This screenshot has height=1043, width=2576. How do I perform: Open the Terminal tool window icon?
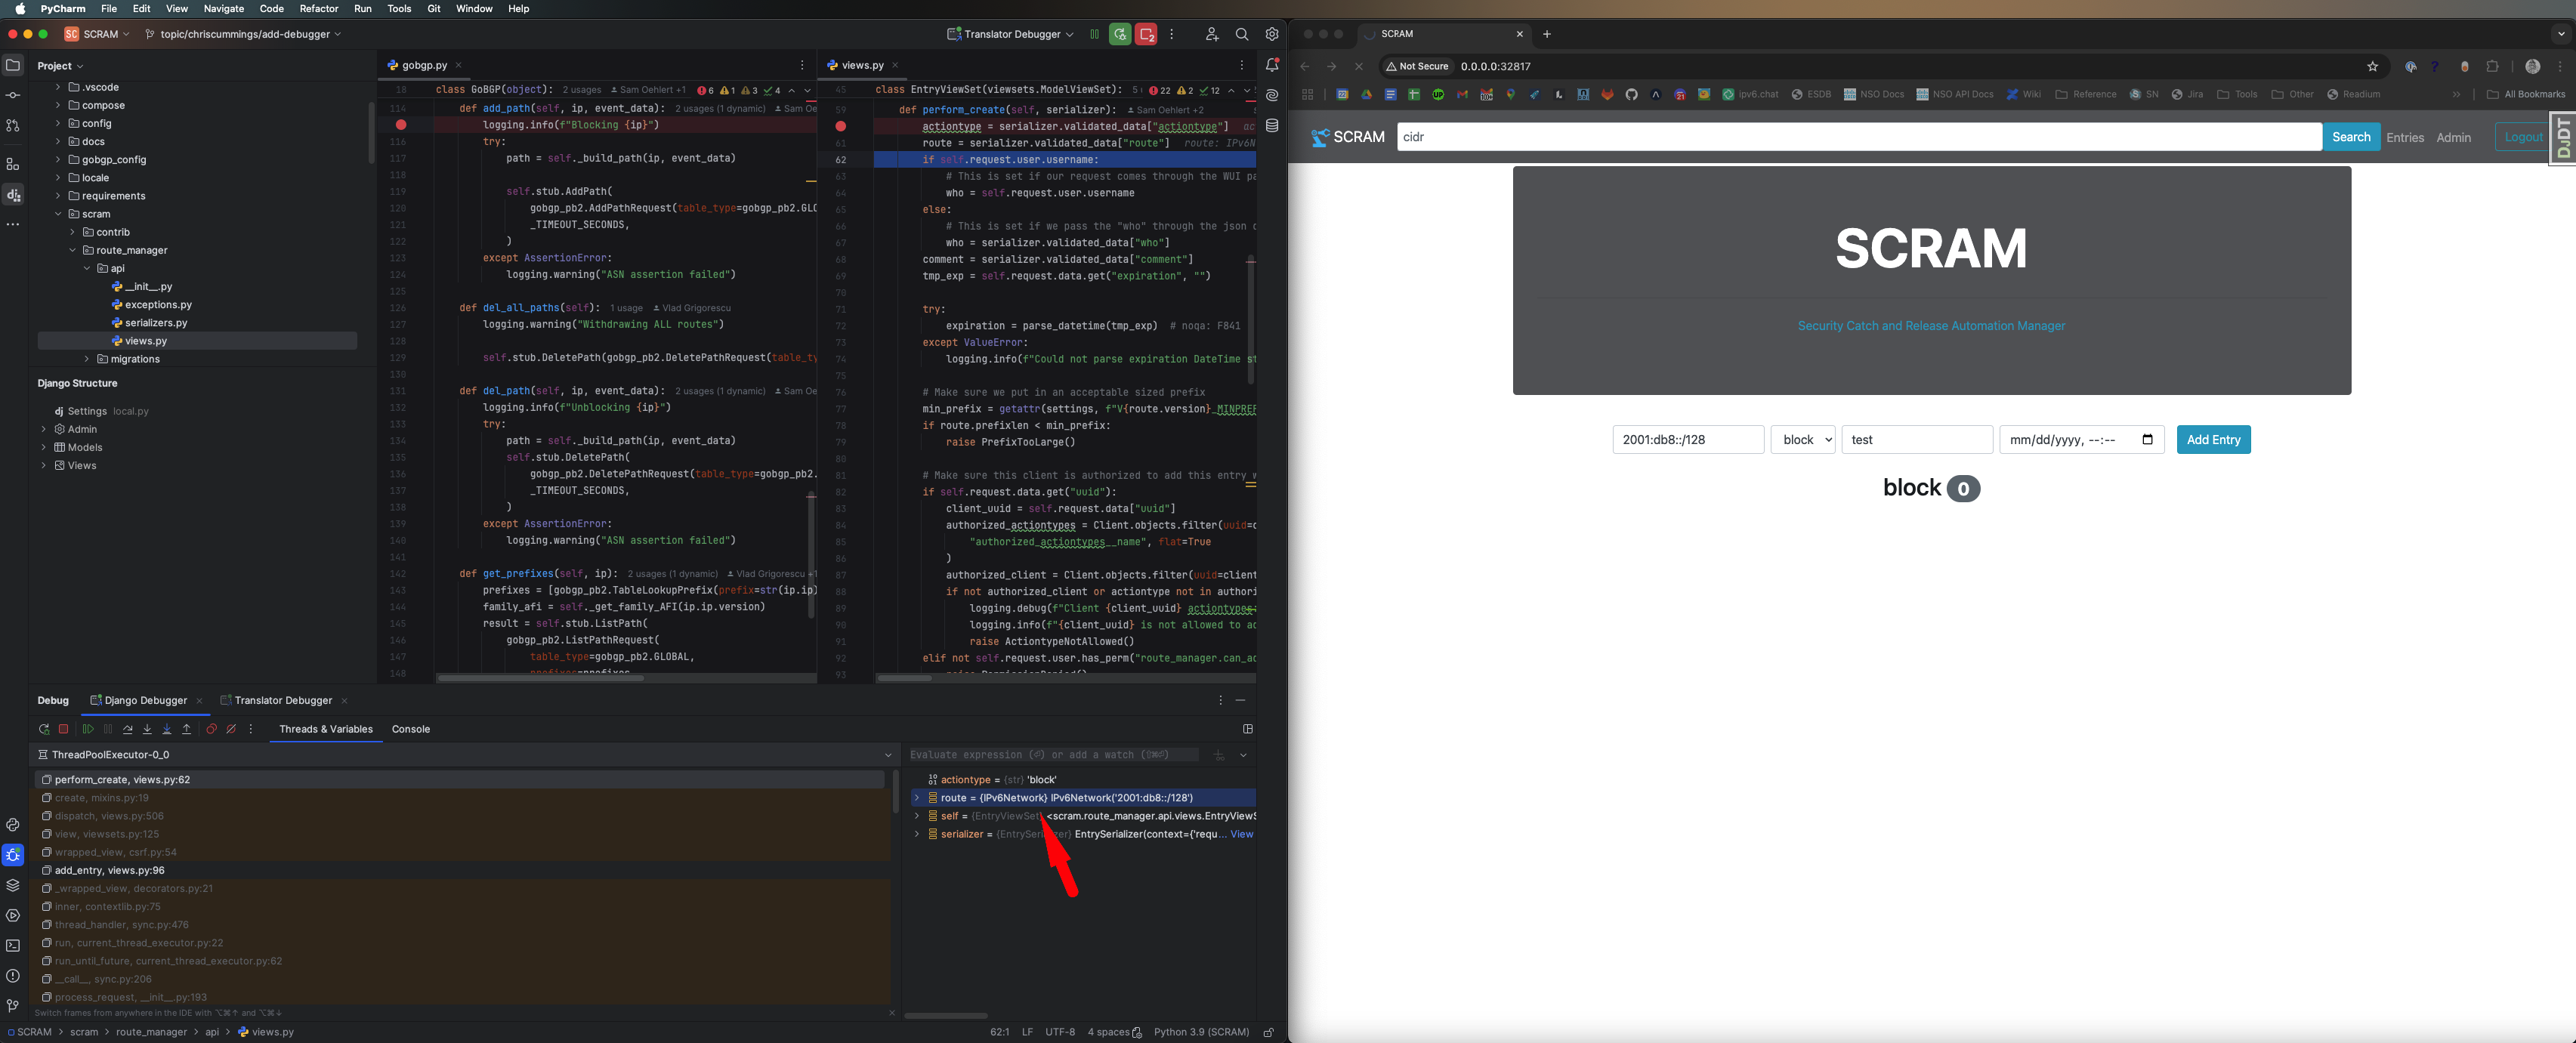click(13, 945)
